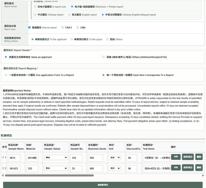Edit the Material field in row 2
The height and width of the screenshot is (188, 206).
32,169
